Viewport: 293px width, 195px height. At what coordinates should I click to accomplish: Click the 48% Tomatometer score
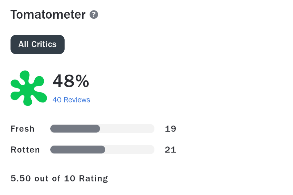coord(71,81)
